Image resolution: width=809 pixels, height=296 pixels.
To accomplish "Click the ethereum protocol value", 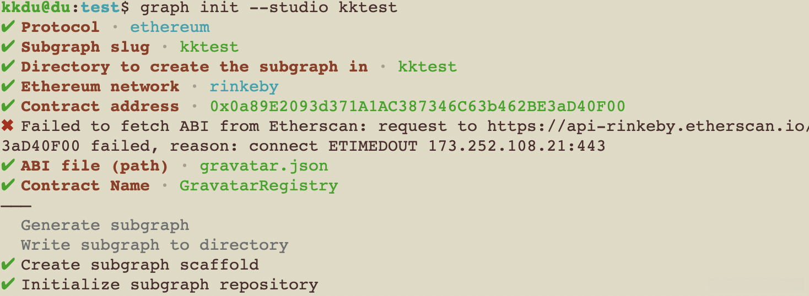I will tap(170, 27).
